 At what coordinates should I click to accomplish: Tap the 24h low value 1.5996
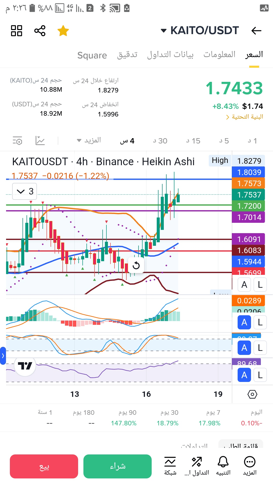108,114
